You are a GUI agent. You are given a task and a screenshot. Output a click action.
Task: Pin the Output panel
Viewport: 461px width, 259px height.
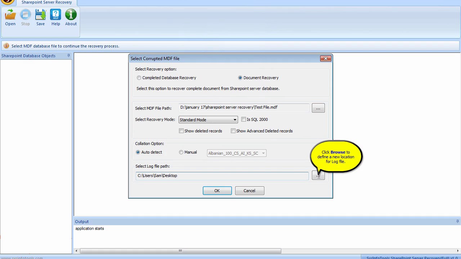pyautogui.click(x=457, y=222)
